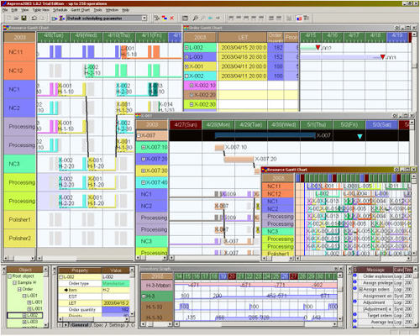
Task: Click LET column header in Order Gantt
Action: pos(243,37)
